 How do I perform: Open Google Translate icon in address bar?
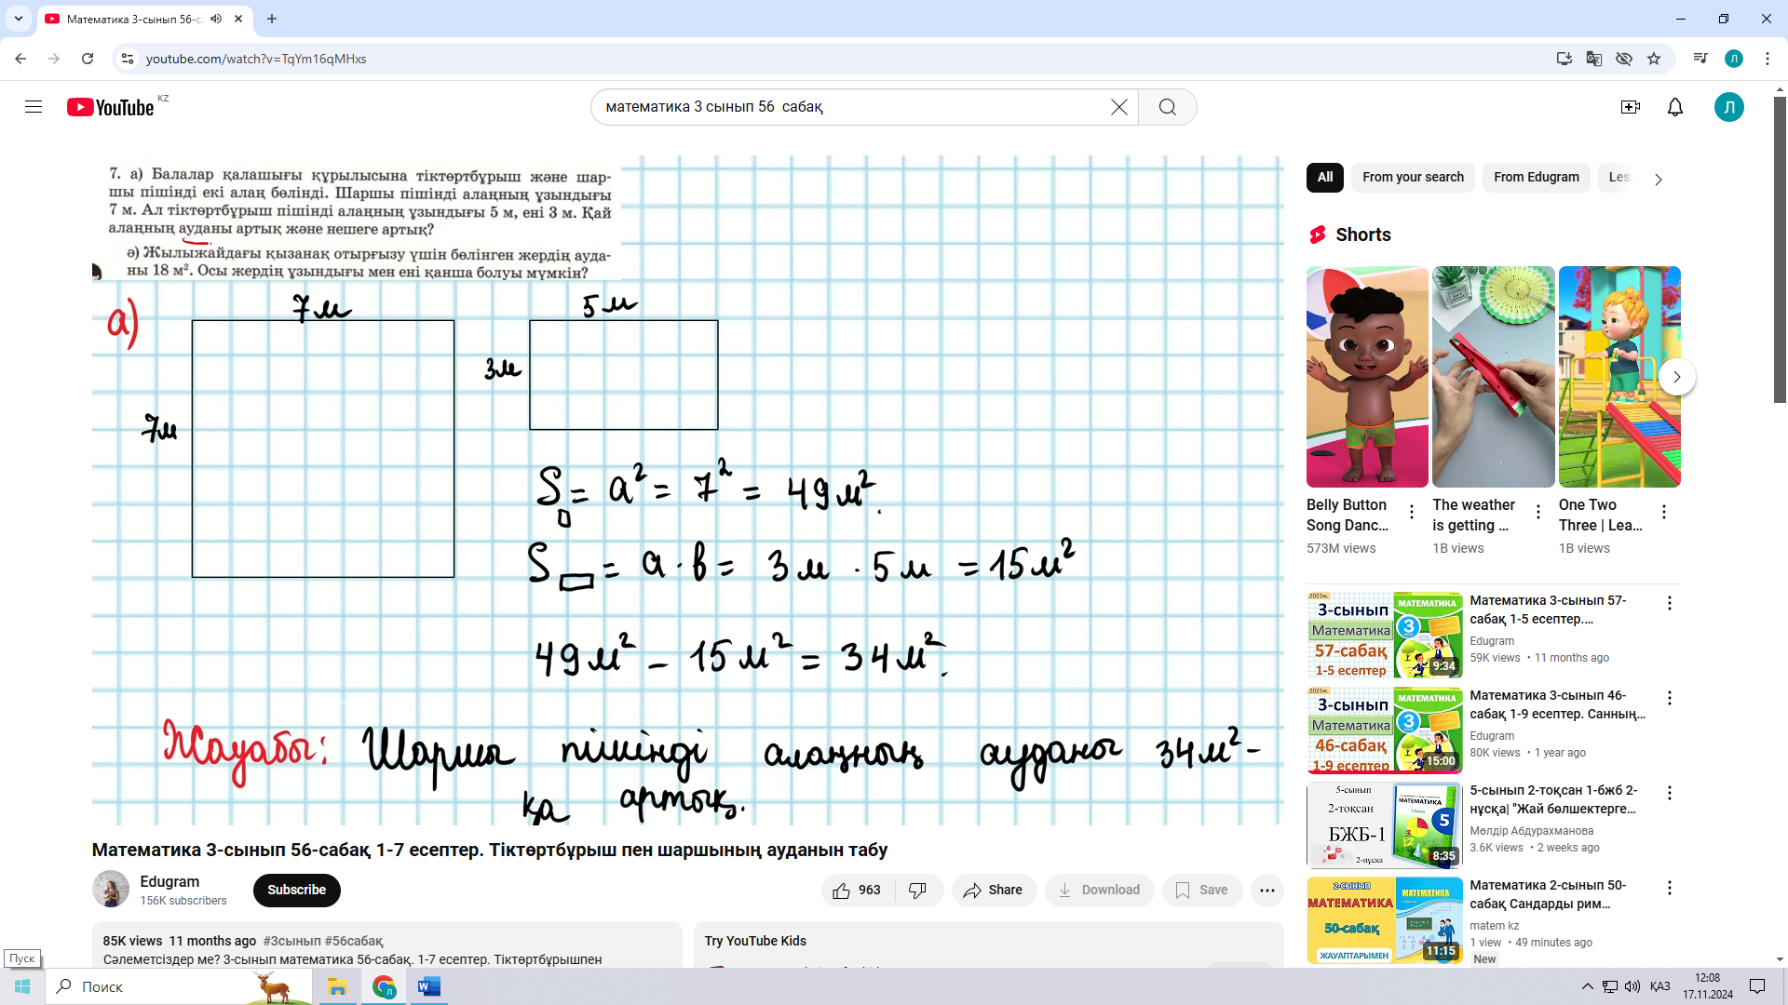coord(1593,59)
